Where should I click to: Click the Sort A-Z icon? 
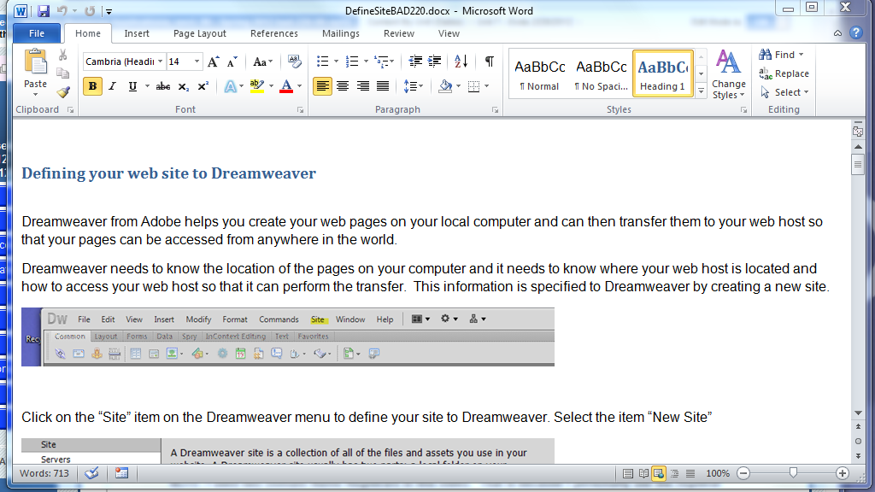click(x=461, y=61)
